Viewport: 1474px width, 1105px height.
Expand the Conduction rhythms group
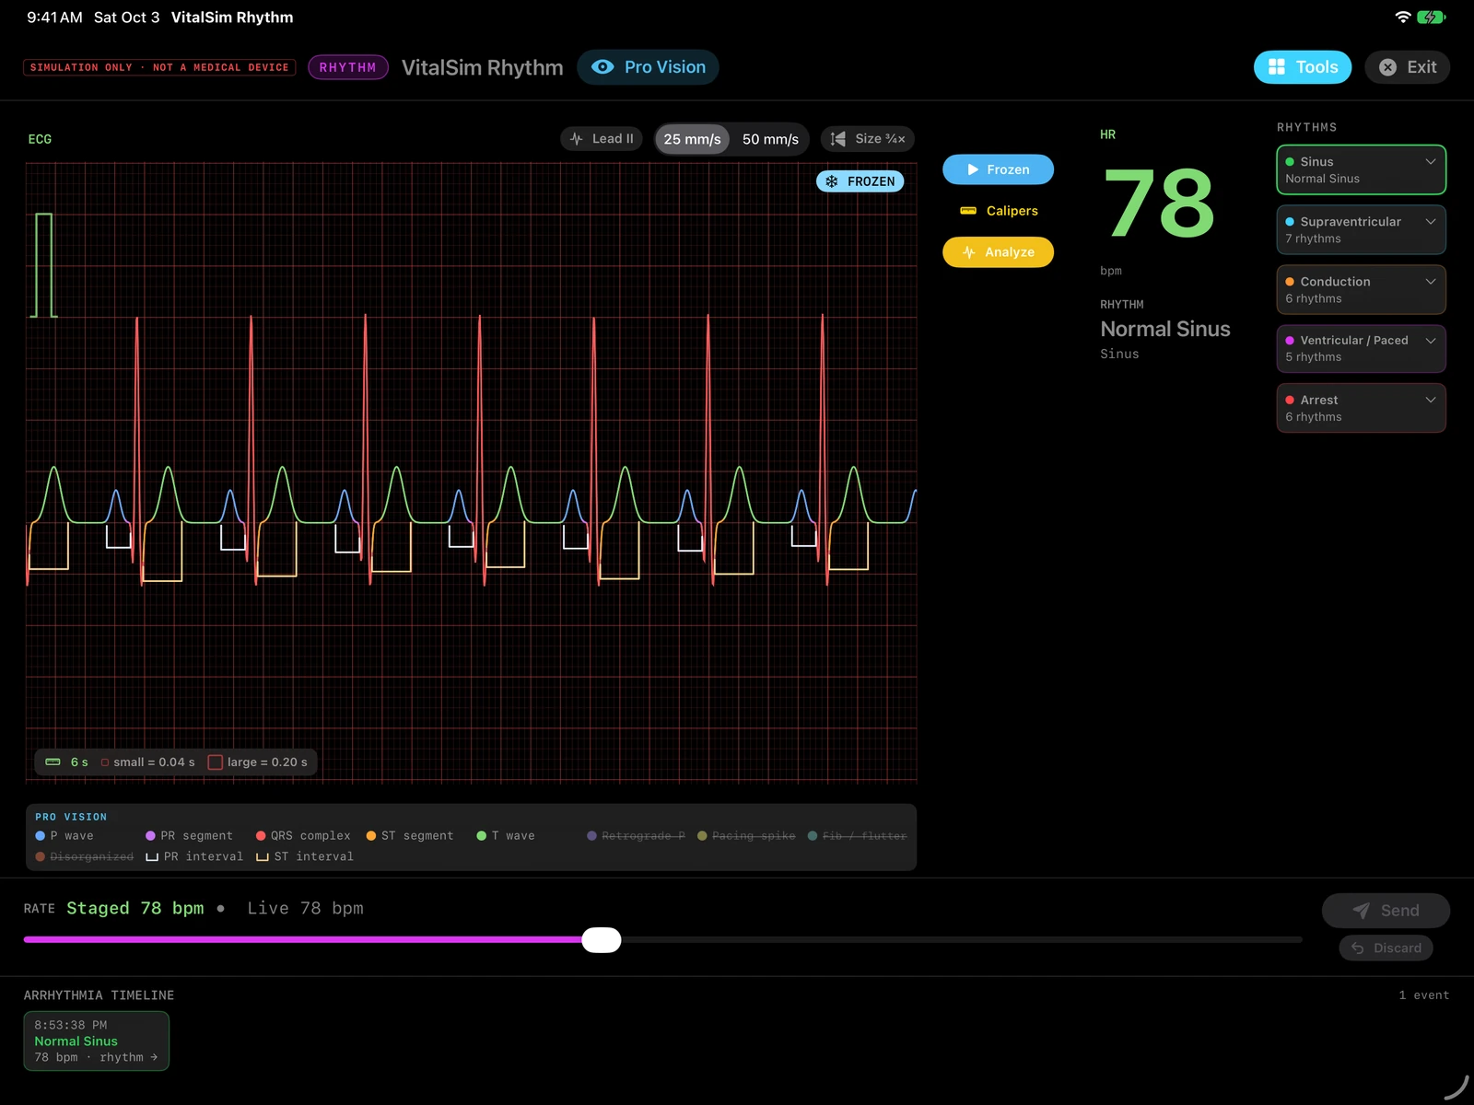(x=1361, y=289)
